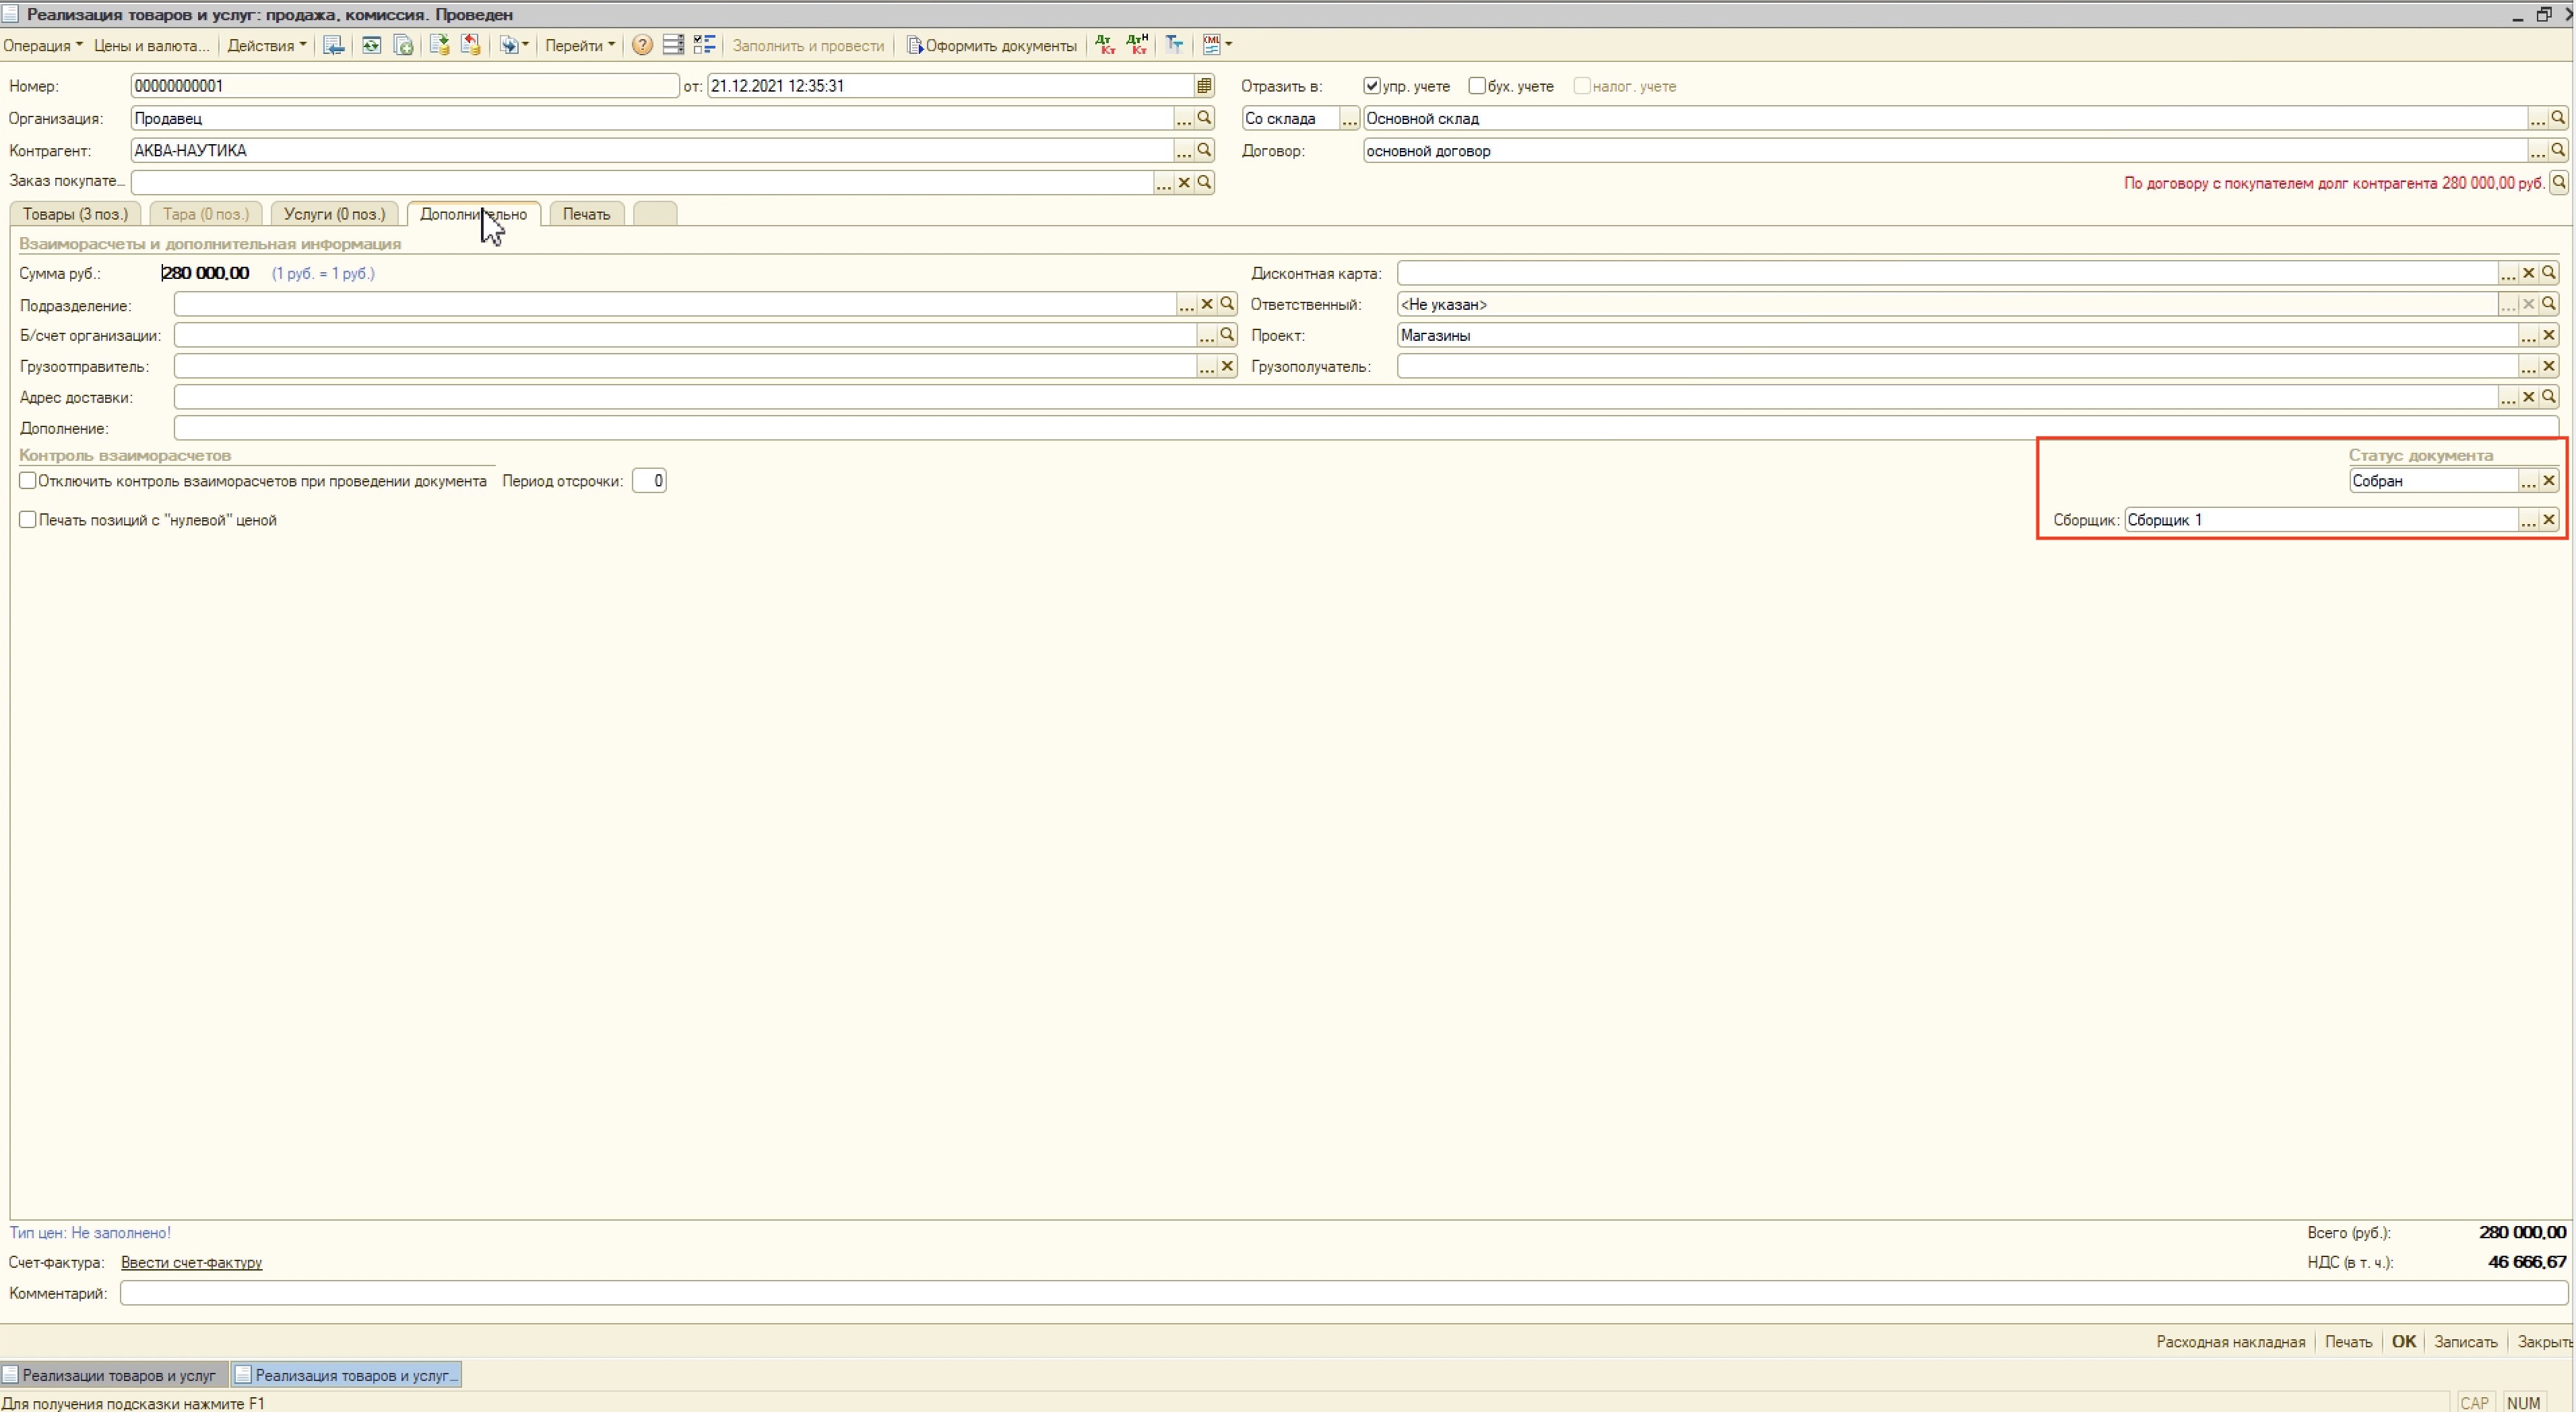This screenshot has height=1412, width=2576.
Task: Click Расходная накладная button
Action: (2230, 1342)
